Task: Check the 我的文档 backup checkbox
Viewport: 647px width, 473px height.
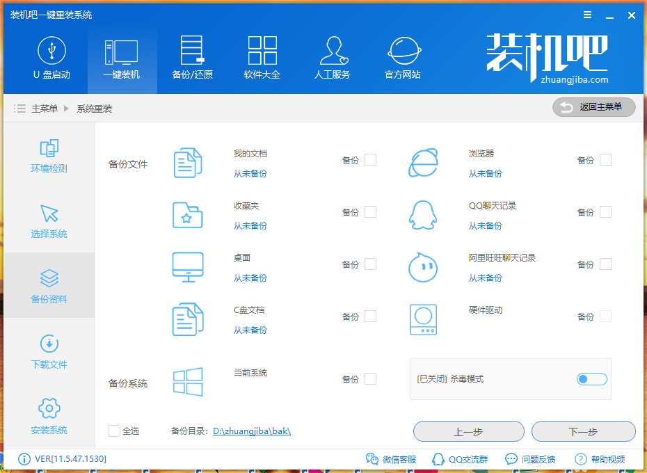Action: pos(370,159)
